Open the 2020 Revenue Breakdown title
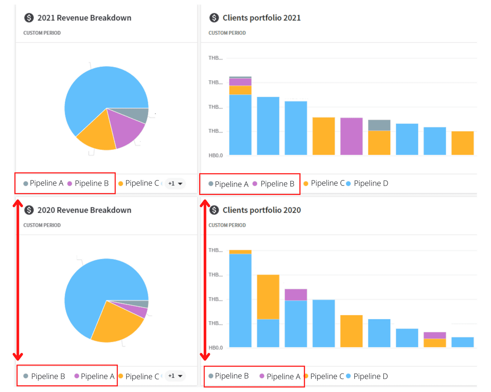This screenshot has width=491, height=392. [84, 210]
